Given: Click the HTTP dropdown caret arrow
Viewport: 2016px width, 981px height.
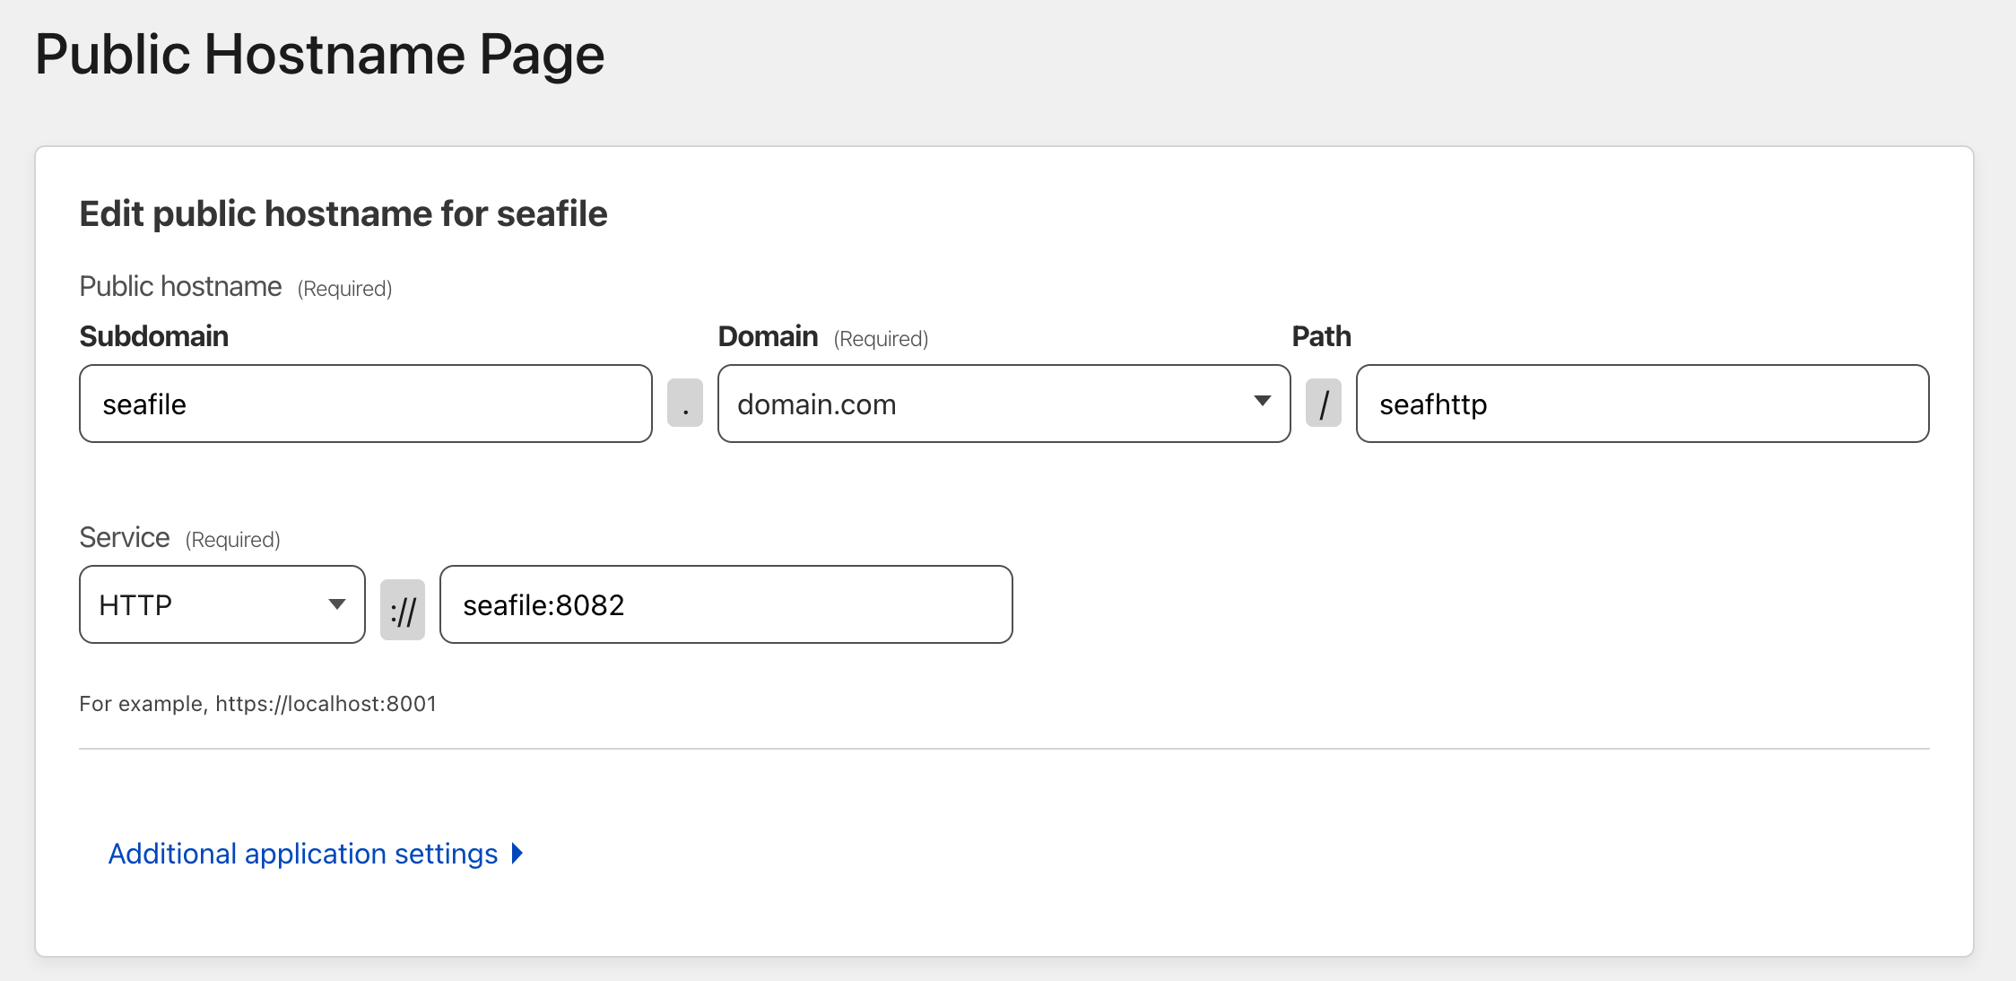Looking at the screenshot, I should [x=336, y=604].
